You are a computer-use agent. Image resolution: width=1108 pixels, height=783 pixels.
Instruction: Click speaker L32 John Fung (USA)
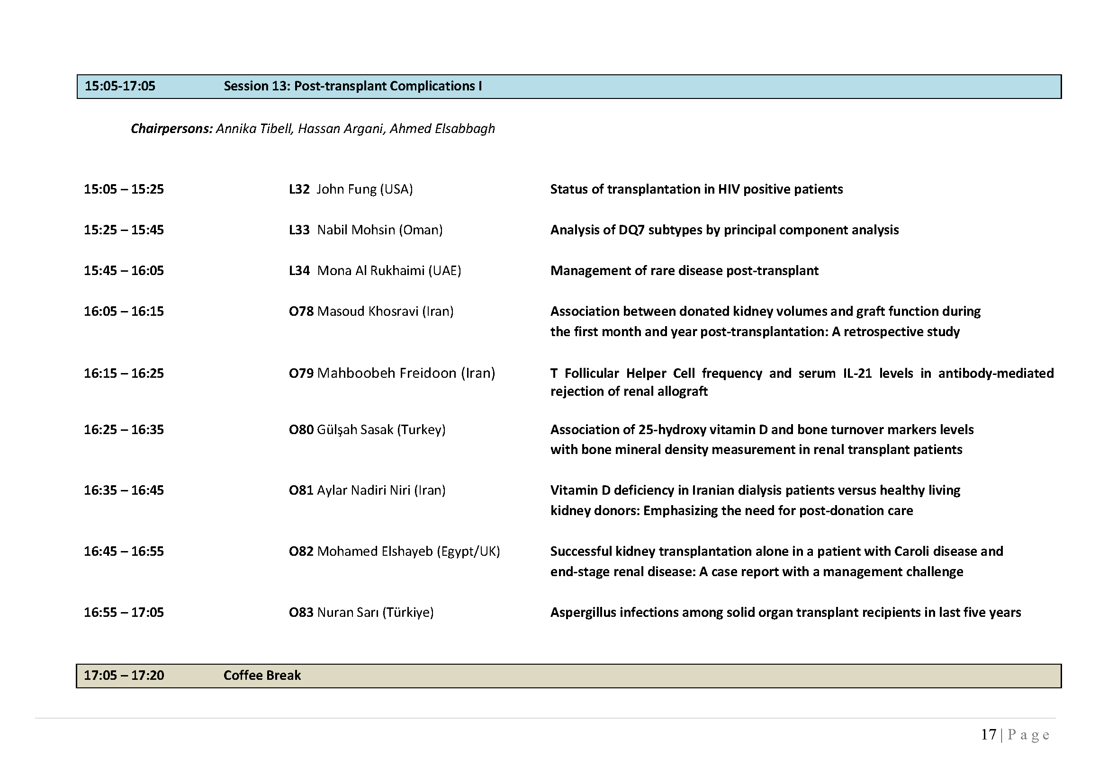(x=351, y=189)
